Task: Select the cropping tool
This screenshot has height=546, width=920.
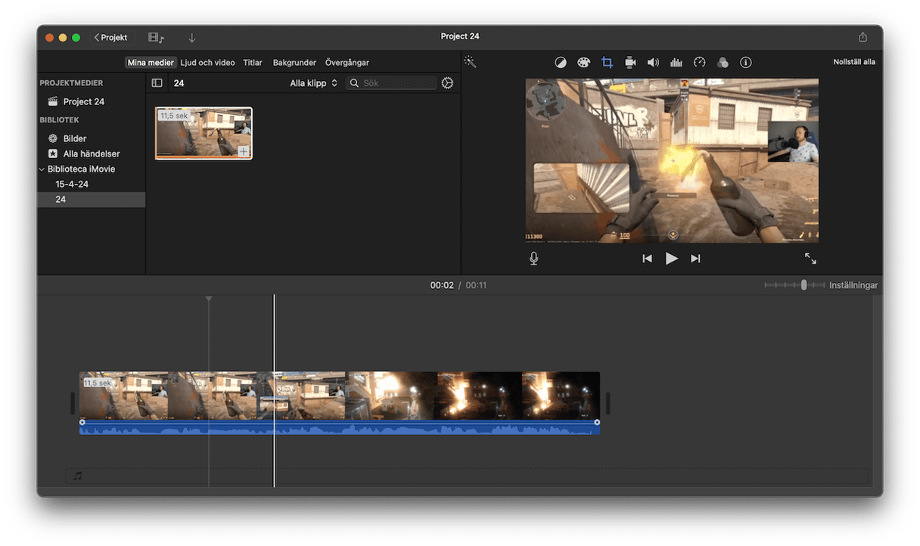Action: [x=607, y=62]
